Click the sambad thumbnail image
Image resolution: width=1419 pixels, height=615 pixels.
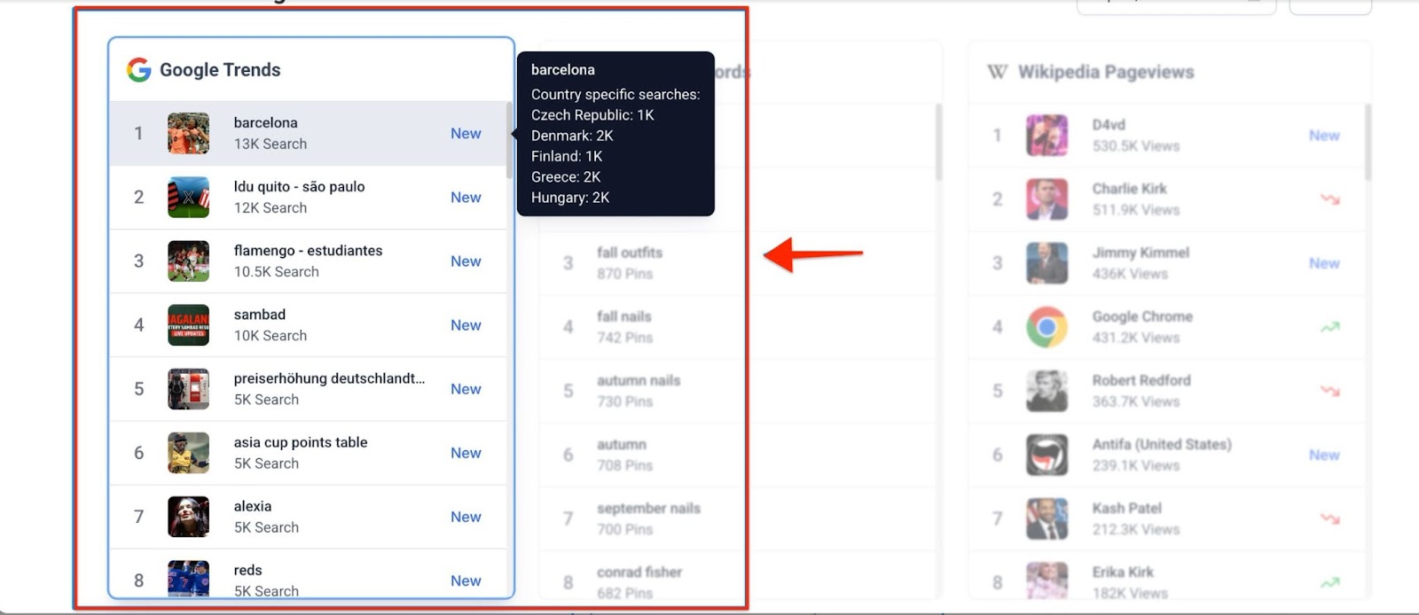[189, 325]
